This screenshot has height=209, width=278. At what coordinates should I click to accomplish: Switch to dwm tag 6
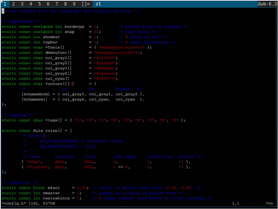coord(48,4)
